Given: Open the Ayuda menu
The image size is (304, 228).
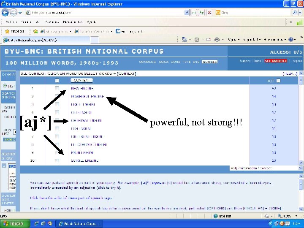Looking at the screenshot, I should pos(92,22).
